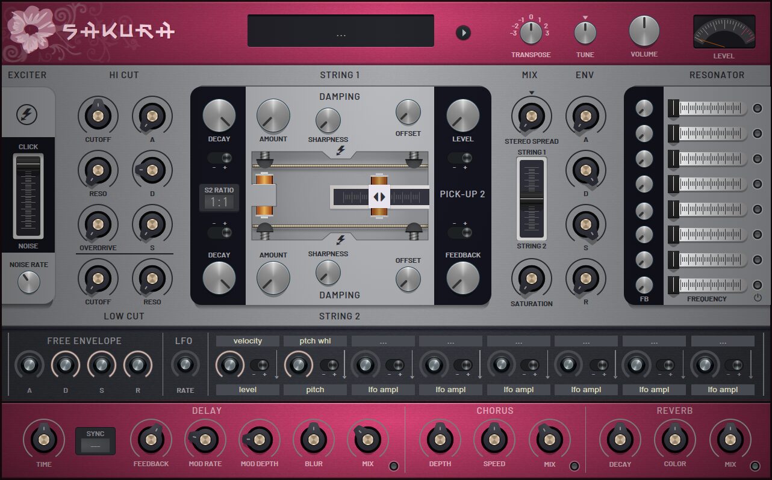Image resolution: width=772 pixels, height=480 pixels.
Task: Click the Click/Noise exciter slider
Action: click(x=28, y=196)
